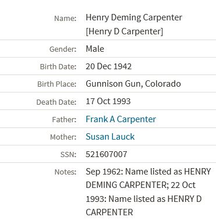Screen dimensions: 216x224
Task: Click the SSN value 521607007
Action: 107,154
